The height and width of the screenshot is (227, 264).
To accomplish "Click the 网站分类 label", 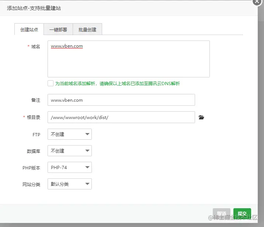I will [x=31, y=184].
